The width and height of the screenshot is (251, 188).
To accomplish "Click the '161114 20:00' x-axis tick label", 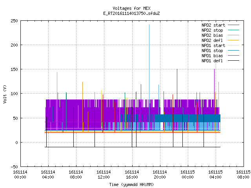I will coord(160,175).
